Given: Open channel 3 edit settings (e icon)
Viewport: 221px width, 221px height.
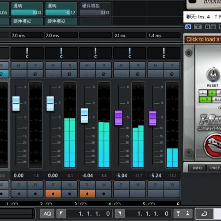Looking at the screenshot, I should (x=69, y=74).
